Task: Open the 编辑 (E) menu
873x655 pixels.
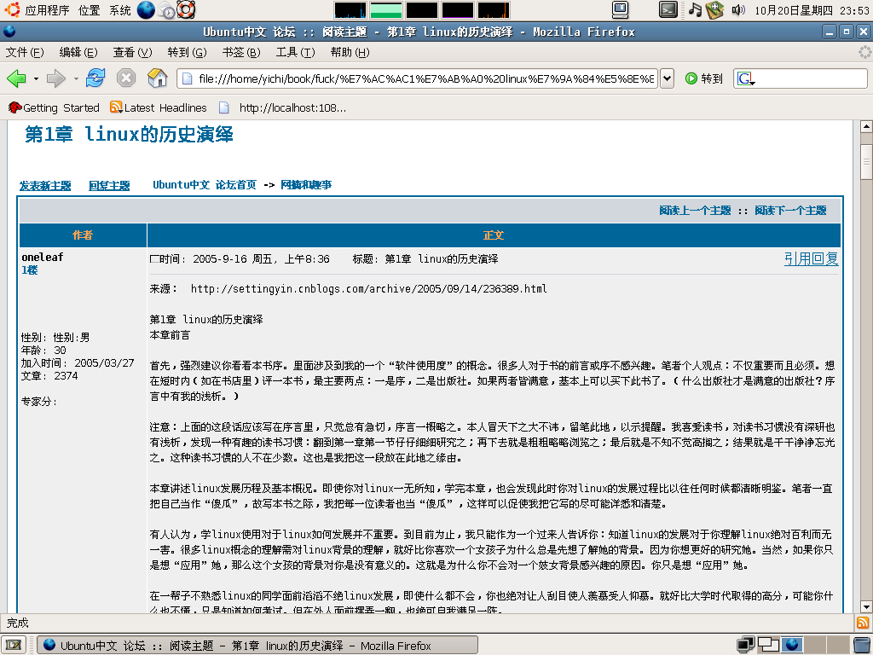Action: coord(78,52)
